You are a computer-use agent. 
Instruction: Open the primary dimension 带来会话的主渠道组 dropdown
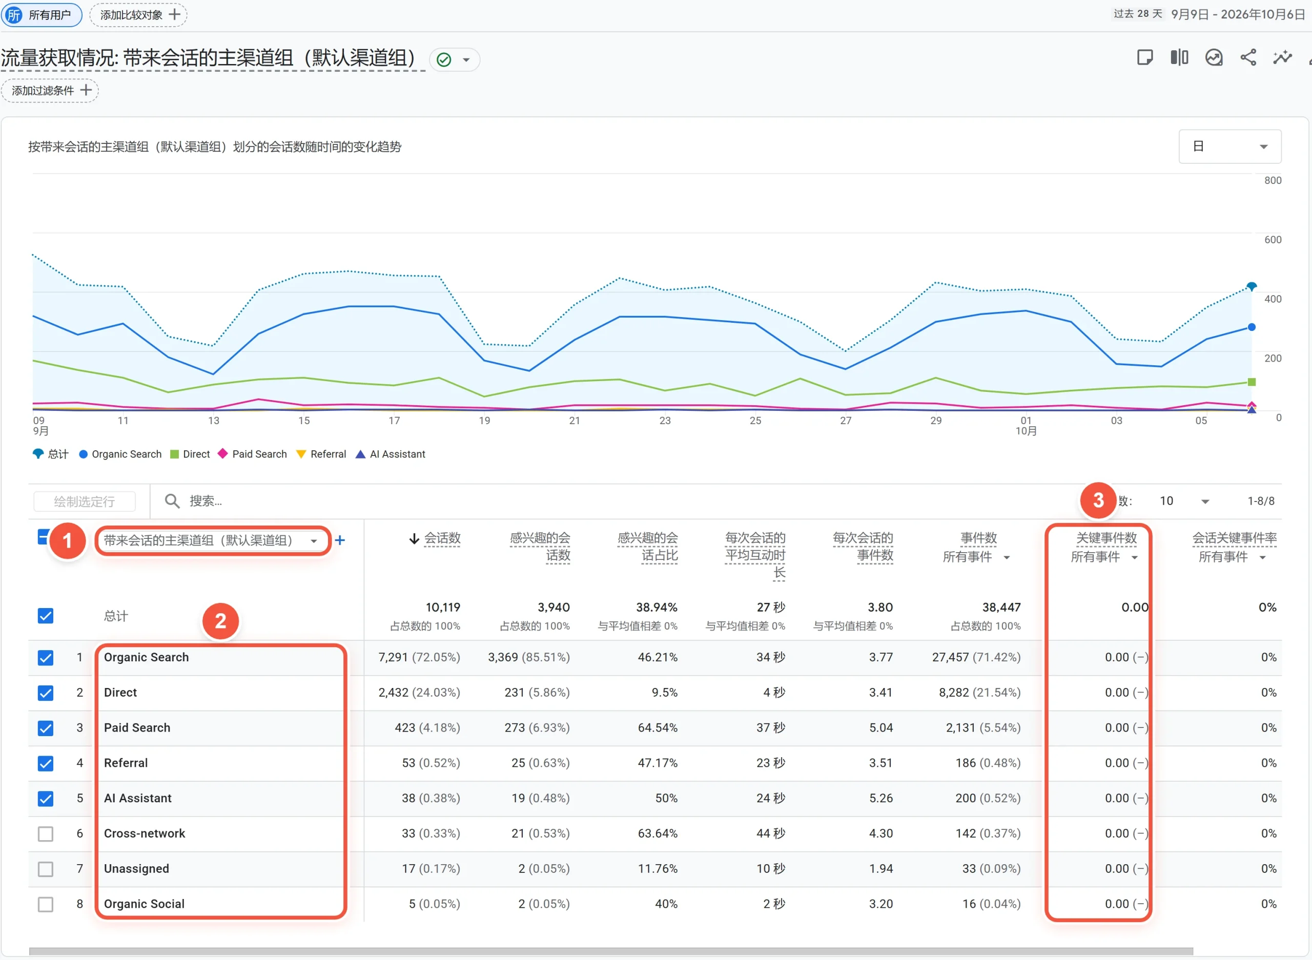click(212, 541)
